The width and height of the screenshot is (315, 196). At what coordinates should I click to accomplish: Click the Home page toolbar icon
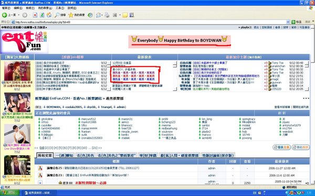49,15
